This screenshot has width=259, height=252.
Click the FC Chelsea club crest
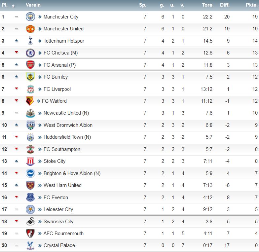coord(30,53)
